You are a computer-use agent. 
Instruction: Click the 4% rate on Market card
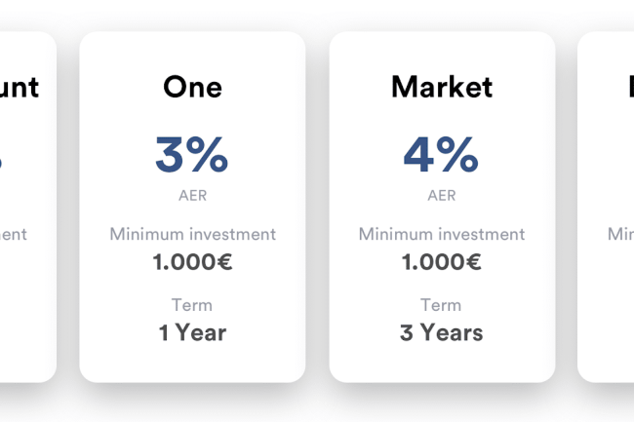tap(441, 154)
